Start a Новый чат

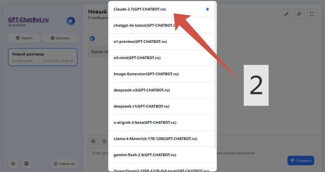64,163
